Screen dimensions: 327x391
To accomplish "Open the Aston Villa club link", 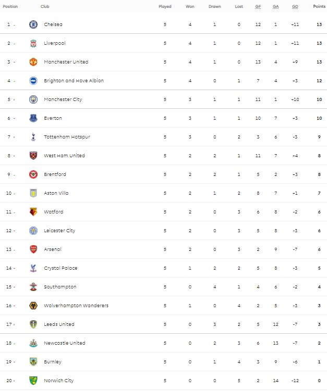I will [x=56, y=193].
